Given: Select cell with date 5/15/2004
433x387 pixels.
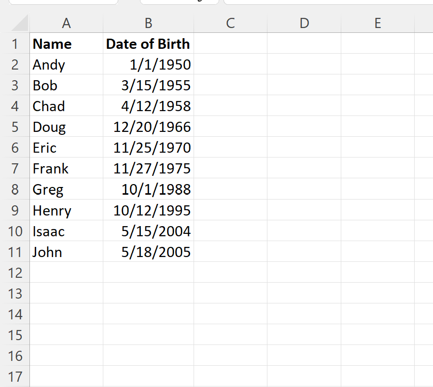Looking at the screenshot, I should [x=148, y=231].
